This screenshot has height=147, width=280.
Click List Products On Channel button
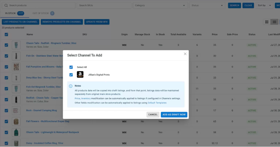pyautogui.click(x=21, y=22)
